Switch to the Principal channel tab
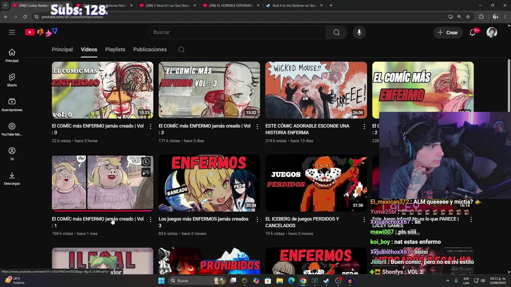511x287 pixels. click(62, 49)
